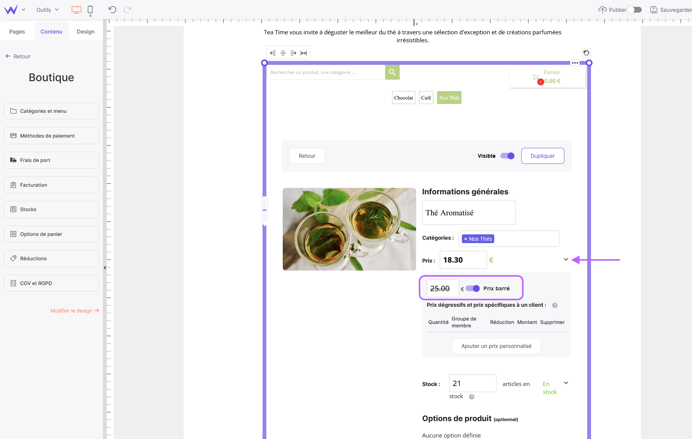Switch to the Design tab
This screenshot has height=439, width=692.
pyautogui.click(x=85, y=32)
